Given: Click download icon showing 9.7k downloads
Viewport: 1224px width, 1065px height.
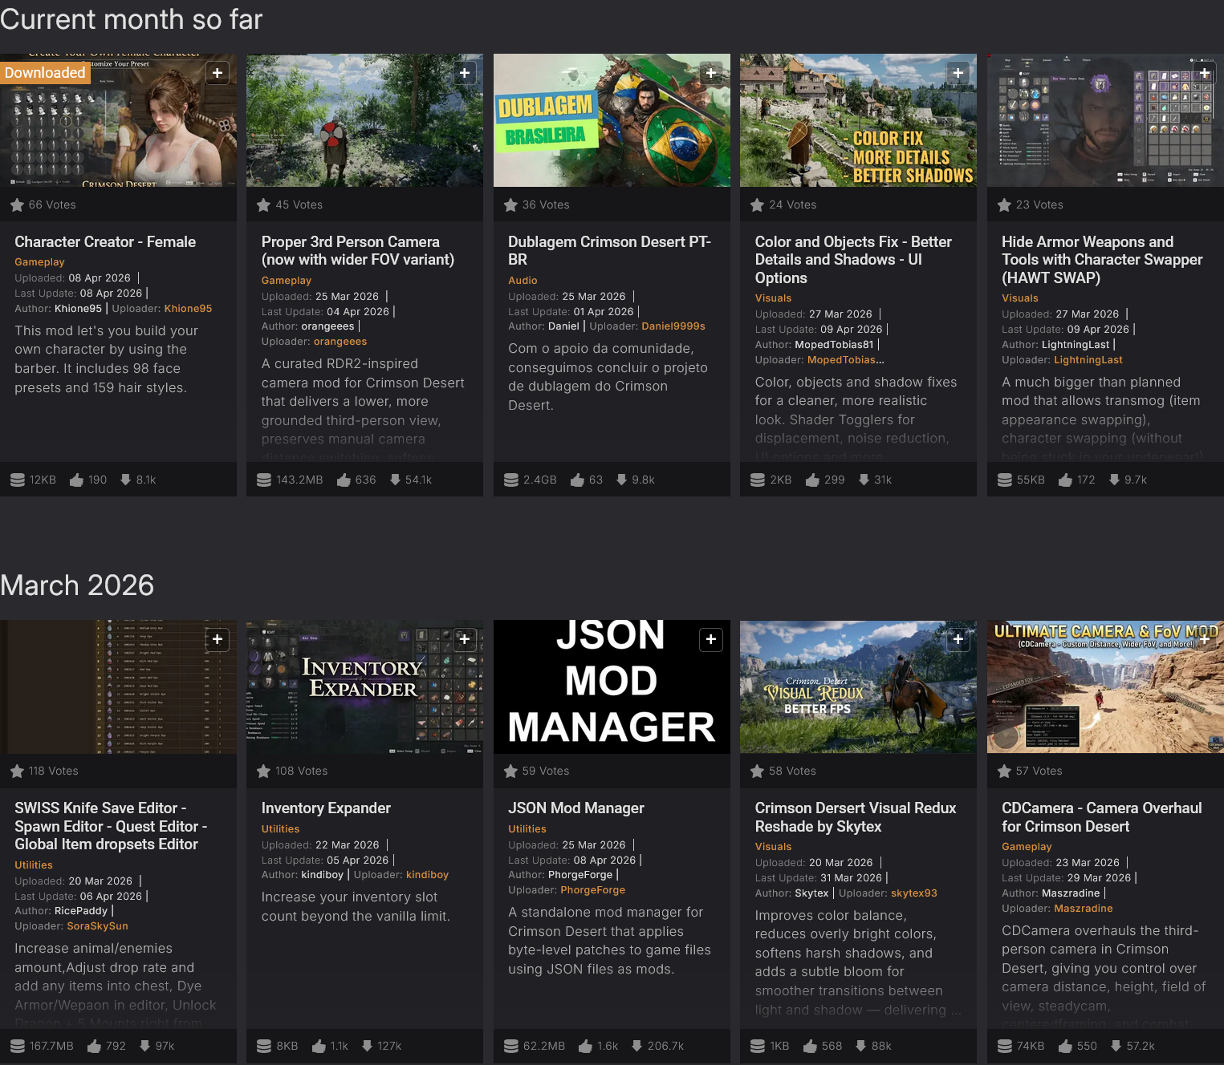Looking at the screenshot, I should pos(1114,480).
